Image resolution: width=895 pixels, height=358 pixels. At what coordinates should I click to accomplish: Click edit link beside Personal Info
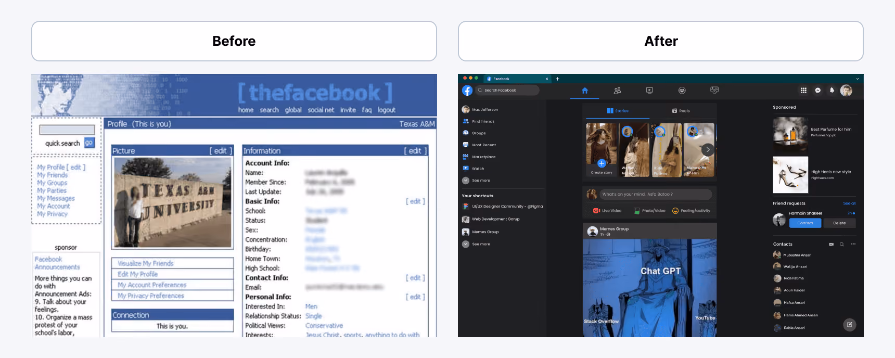(415, 297)
